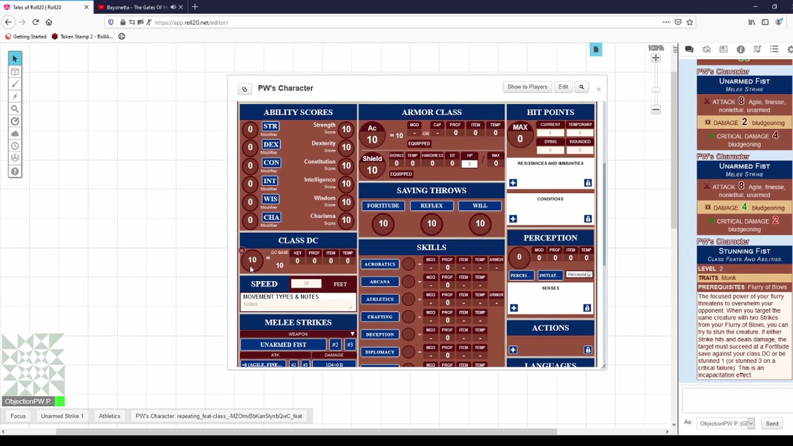Click the Initiative roll button
The height and width of the screenshot is (446, 793).
coord(549,276)
